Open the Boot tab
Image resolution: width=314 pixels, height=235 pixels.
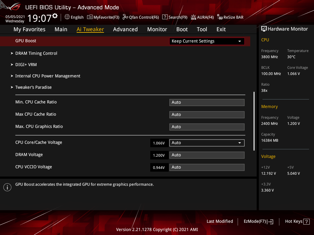[182, 29]
